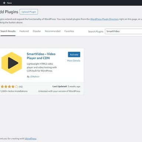This screenshot has height=142, width=142.
Task: Open the Popular plugins tab
Action: 37,31
